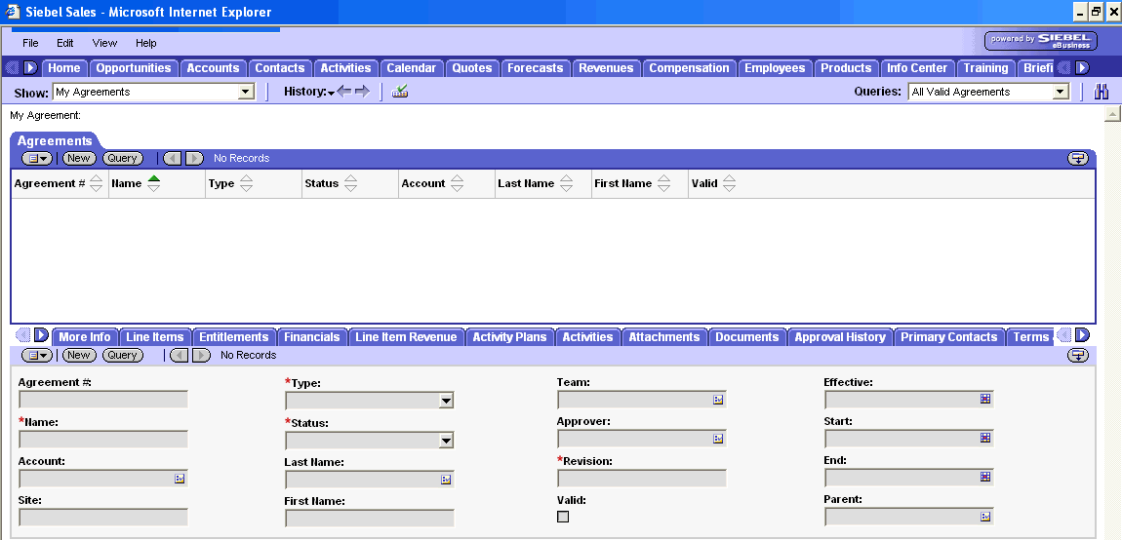Open the Entitlements view tab

pos(234,337)
